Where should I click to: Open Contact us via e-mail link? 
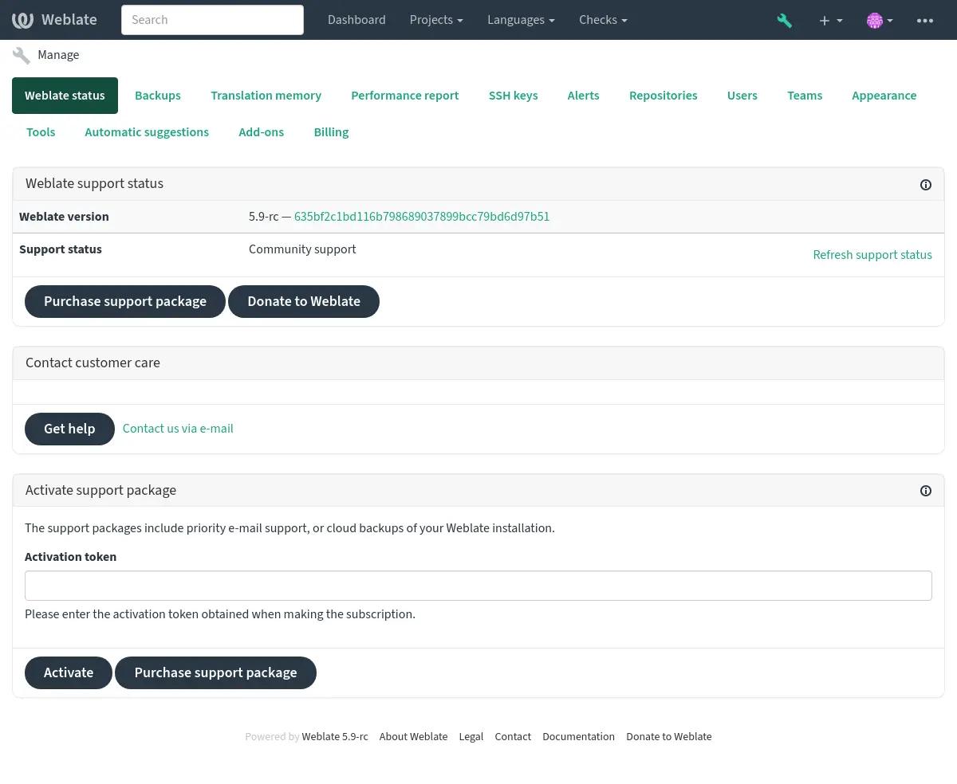pyautogui.click(x=178, y=429)
